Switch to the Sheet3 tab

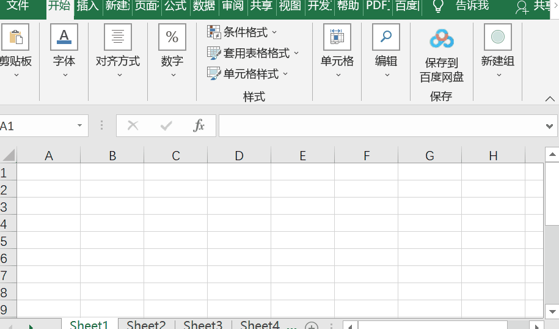pyautogui.click(x=203, y=324)
